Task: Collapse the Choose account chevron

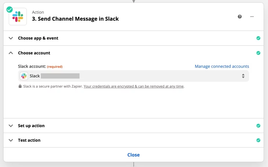Action: (x=11, y=53)
